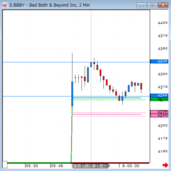Click the title text S.BBBY - Bed Bath & Beyond
Image resolution: width=171 pixels, height=171 pixels.
point(49,5)
